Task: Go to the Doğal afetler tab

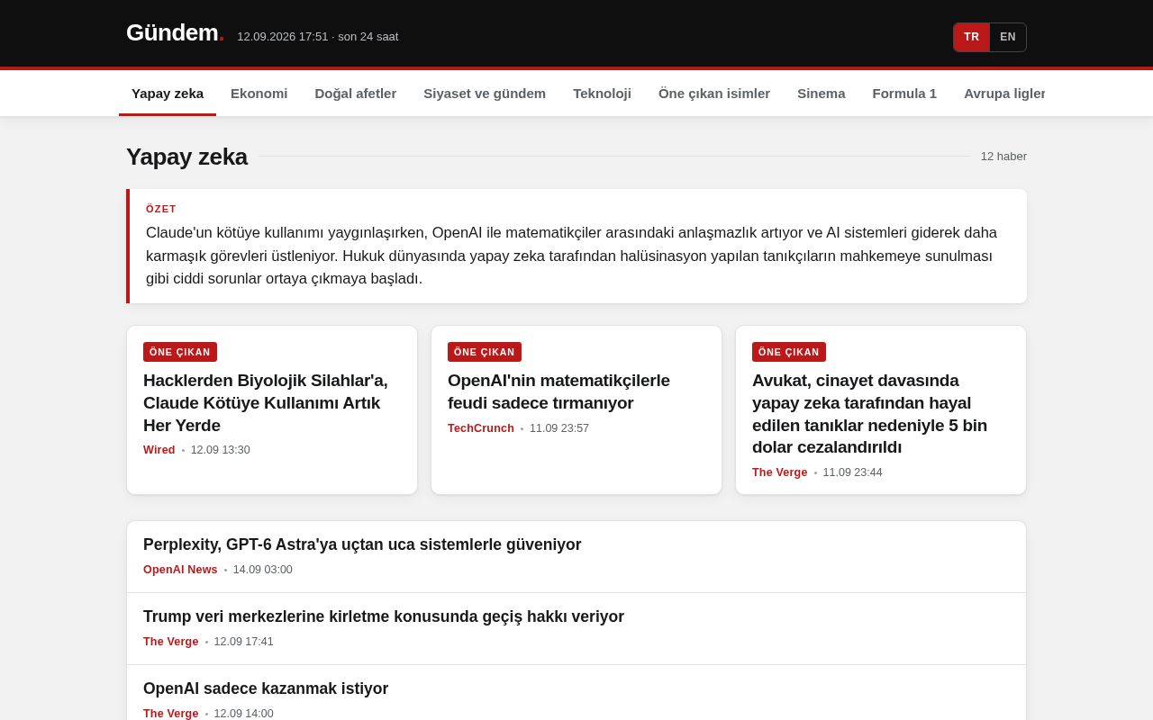Action: click(356, 93)
